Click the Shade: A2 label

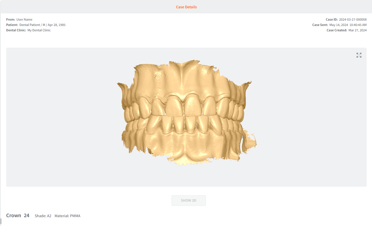tap(43, 216)
